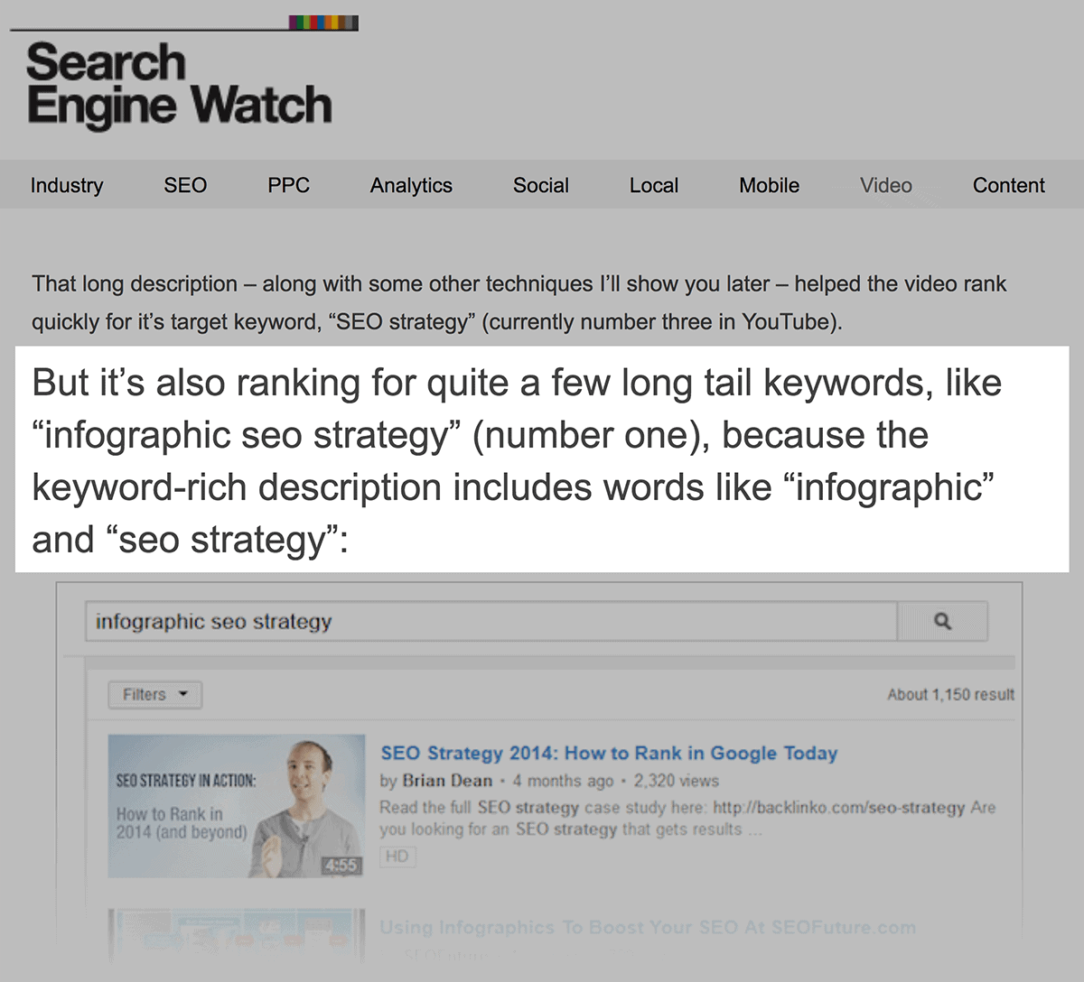Open the Content navigation item
1084x982 pixels.
pos(1009,185)
